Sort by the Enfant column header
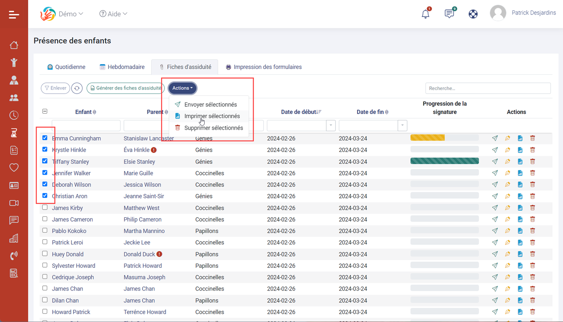The height and width of the screenshot is (322, 563). (86, 112)
